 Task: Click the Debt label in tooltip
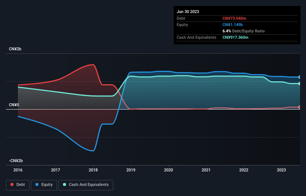pos(181,18)
